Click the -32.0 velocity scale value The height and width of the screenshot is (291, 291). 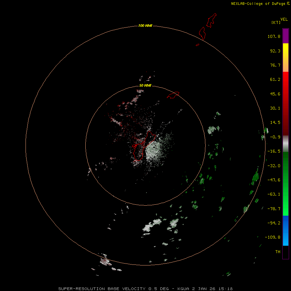tap(274, 166)
